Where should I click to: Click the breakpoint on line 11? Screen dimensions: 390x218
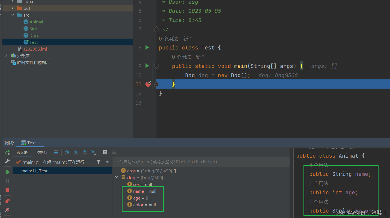coord(148,84)
